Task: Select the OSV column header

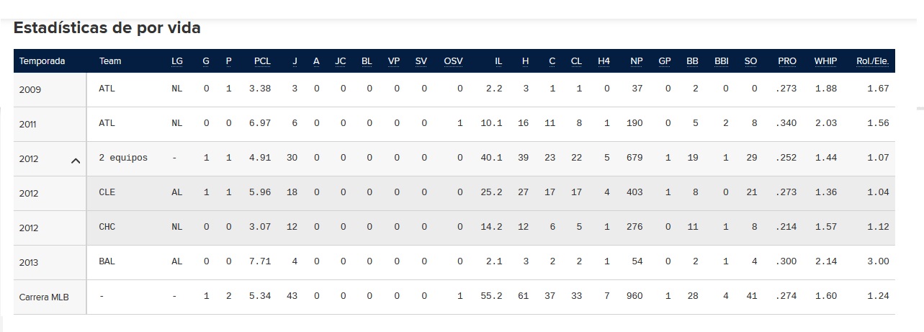Action: tap(453, 61)
